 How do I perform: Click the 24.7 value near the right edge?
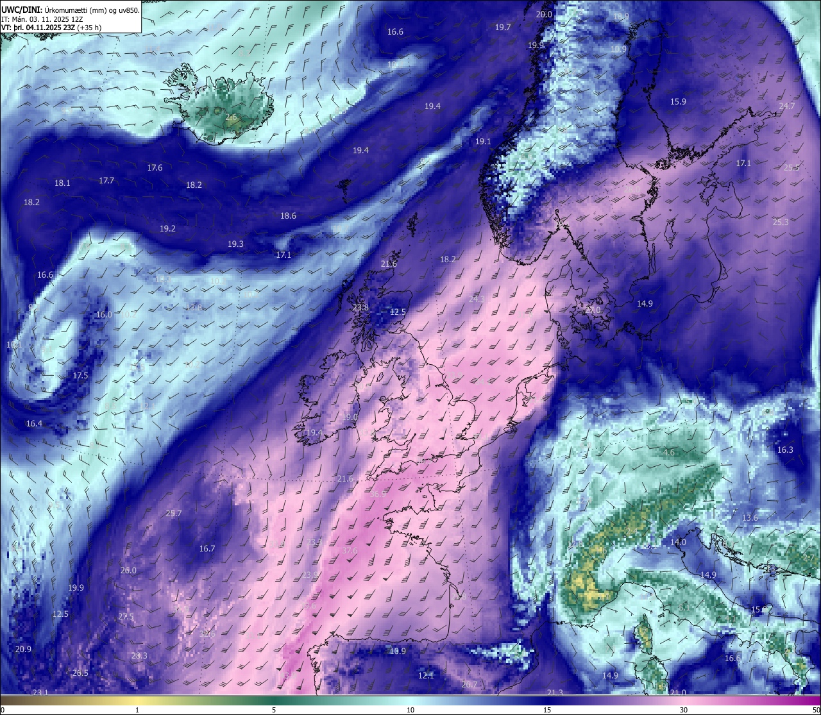787,106
